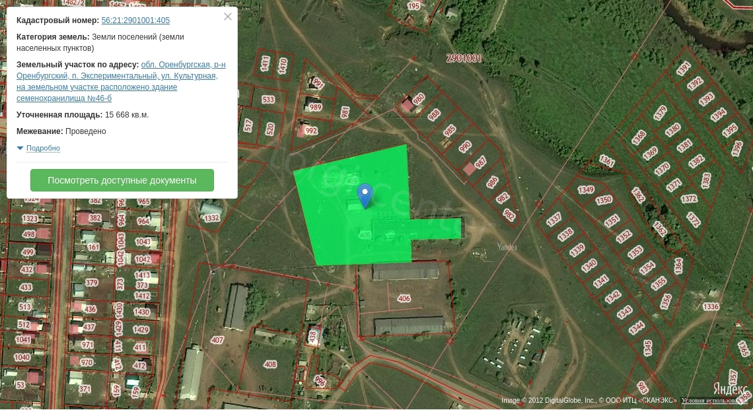Select parcel 992 on the map
Image resolution: width=753 pixels, height=410 pixels.
pyautogui.click(x=311, y=130)
